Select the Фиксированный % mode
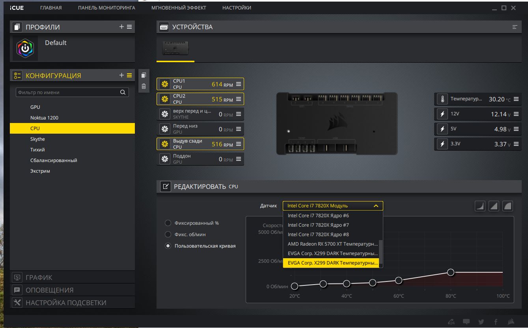This screenshot has width=528, height=328. point(168,223)
